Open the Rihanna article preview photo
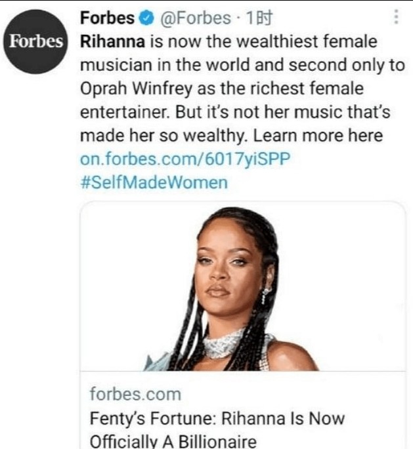This screenshot has height=449, width=413. (243, 287)
